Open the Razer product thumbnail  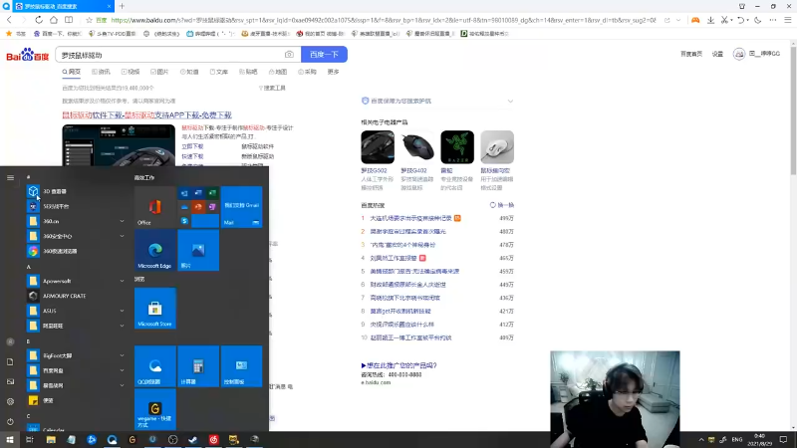[x=457, y=146]
